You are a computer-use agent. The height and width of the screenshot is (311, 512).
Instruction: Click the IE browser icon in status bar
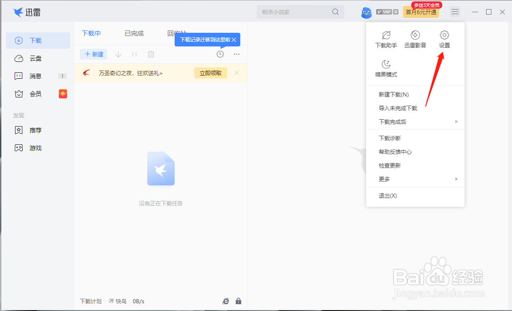coord(226,301)
